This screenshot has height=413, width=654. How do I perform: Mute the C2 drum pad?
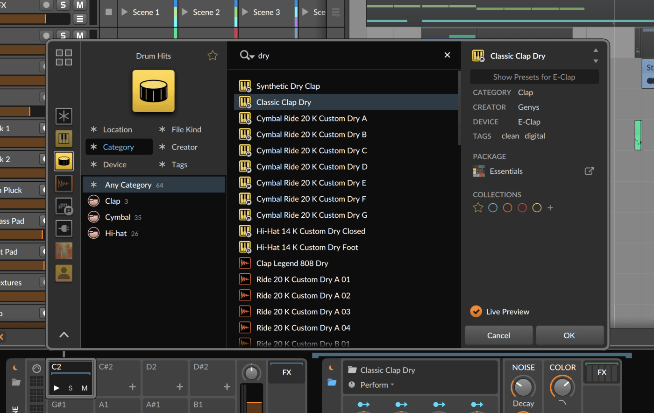pos(85,388)
